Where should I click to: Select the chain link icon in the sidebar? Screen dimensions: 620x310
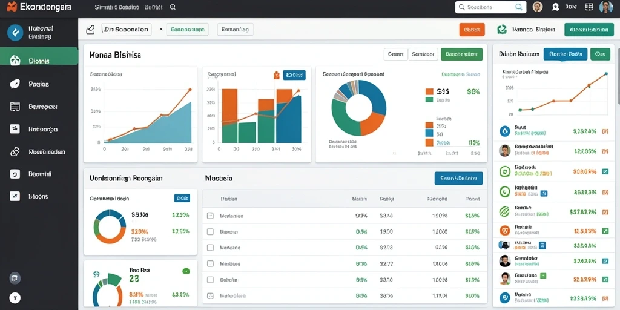15,151
